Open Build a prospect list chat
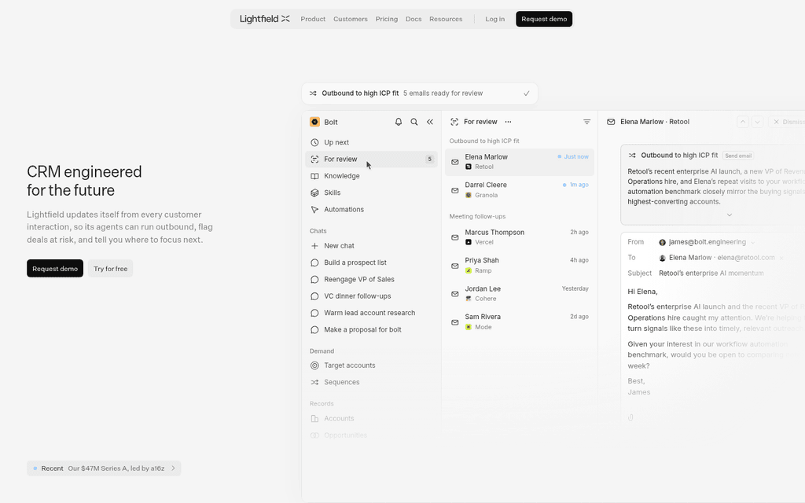This screenshot has width=805, height=503. [x=371, y=263]
